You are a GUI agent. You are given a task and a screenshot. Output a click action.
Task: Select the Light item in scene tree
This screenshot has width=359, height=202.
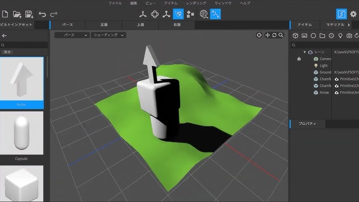tap(323, 65)
